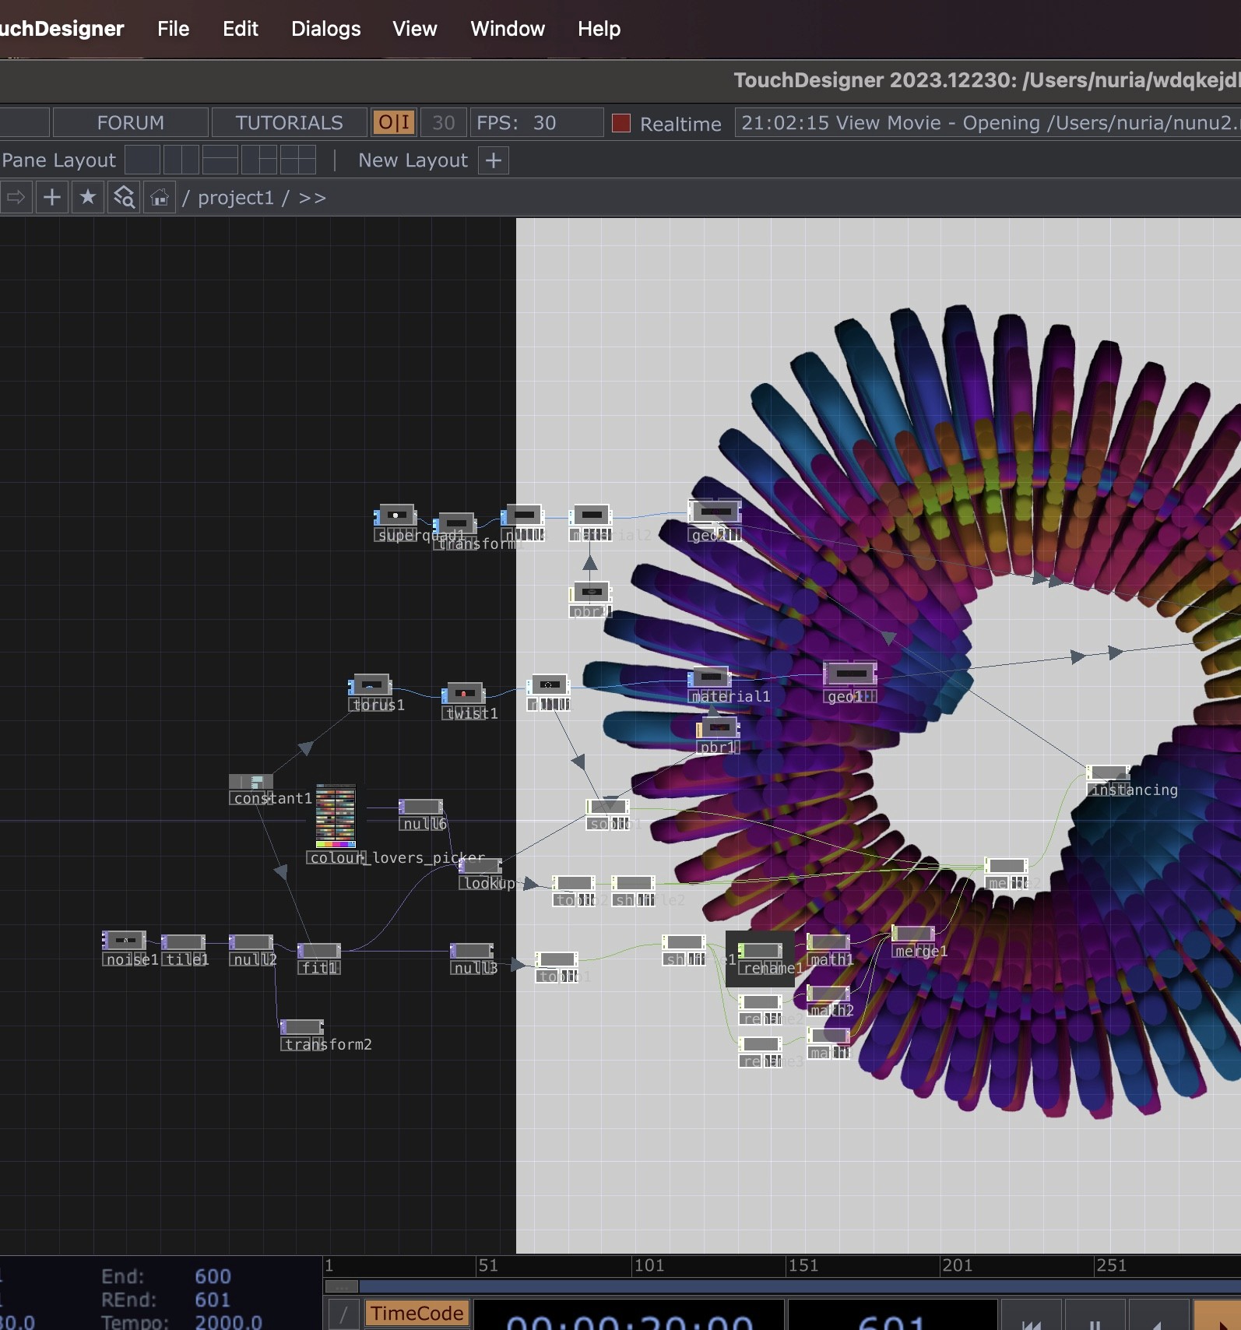
Task: Open the Dialogs menu
Action: click(x=325, y=29)
